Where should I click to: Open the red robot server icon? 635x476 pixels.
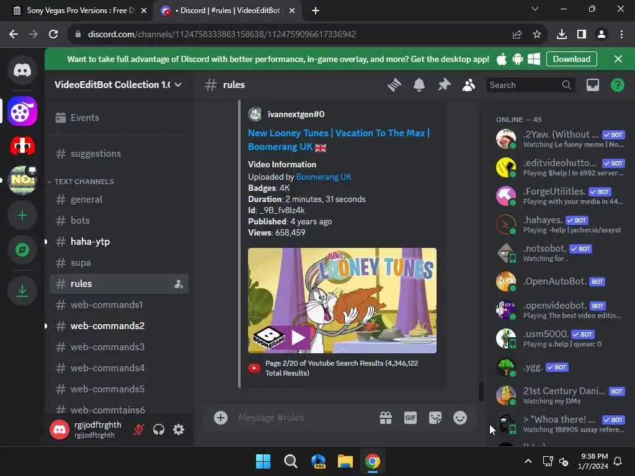[x=22, y=146]
